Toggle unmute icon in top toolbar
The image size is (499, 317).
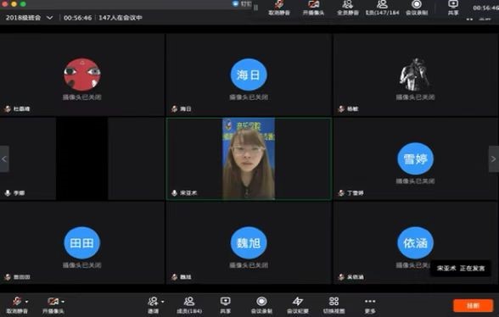(279, 8)
